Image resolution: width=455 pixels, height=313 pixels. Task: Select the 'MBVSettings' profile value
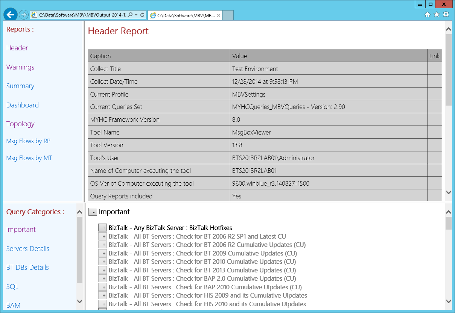click(329, 94)
